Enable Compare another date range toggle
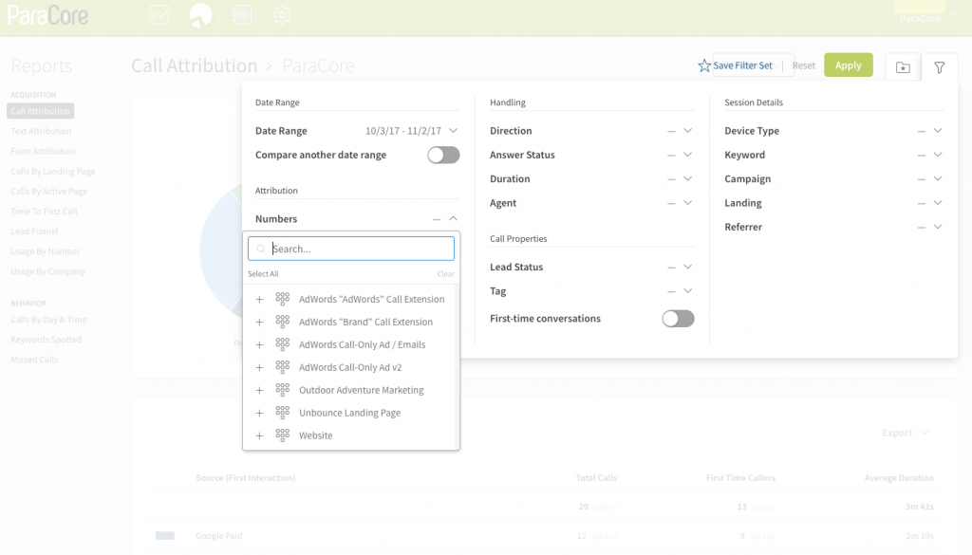This screenshot has height=555, width=972. tap(443, 155)
